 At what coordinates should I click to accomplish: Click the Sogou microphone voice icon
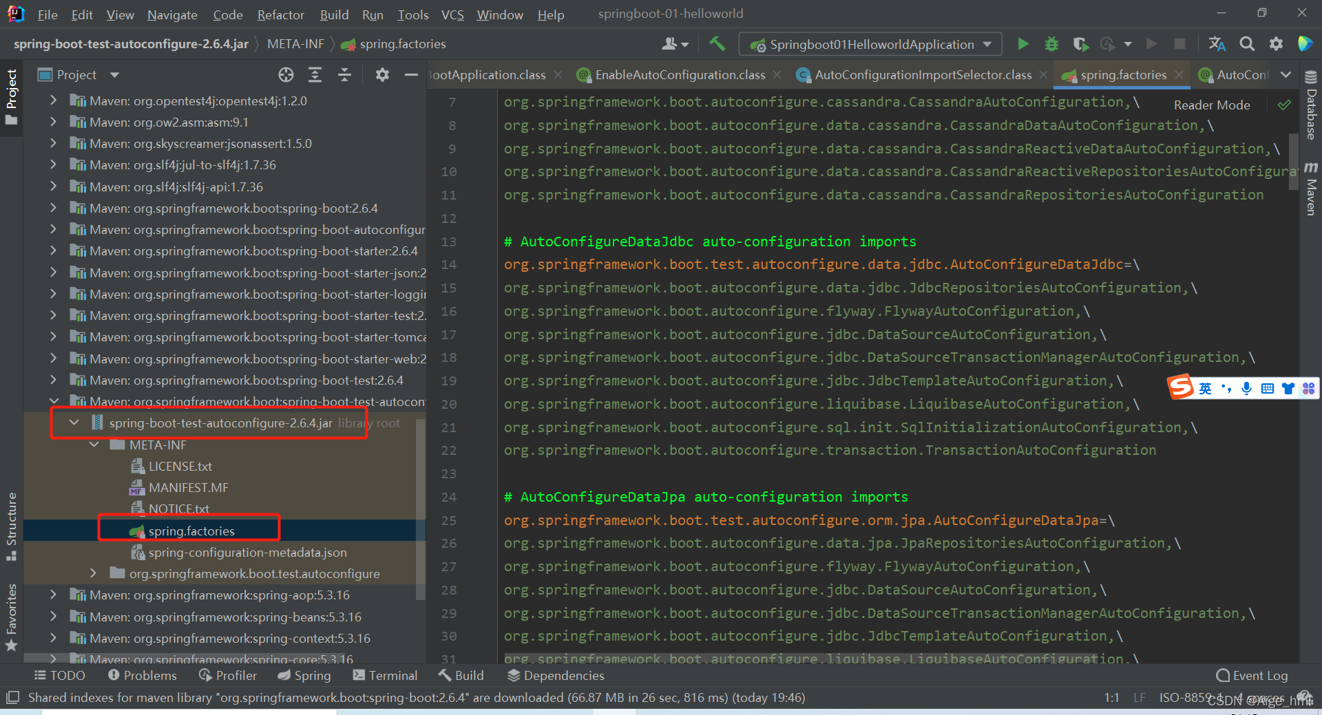coord(1246,389)
